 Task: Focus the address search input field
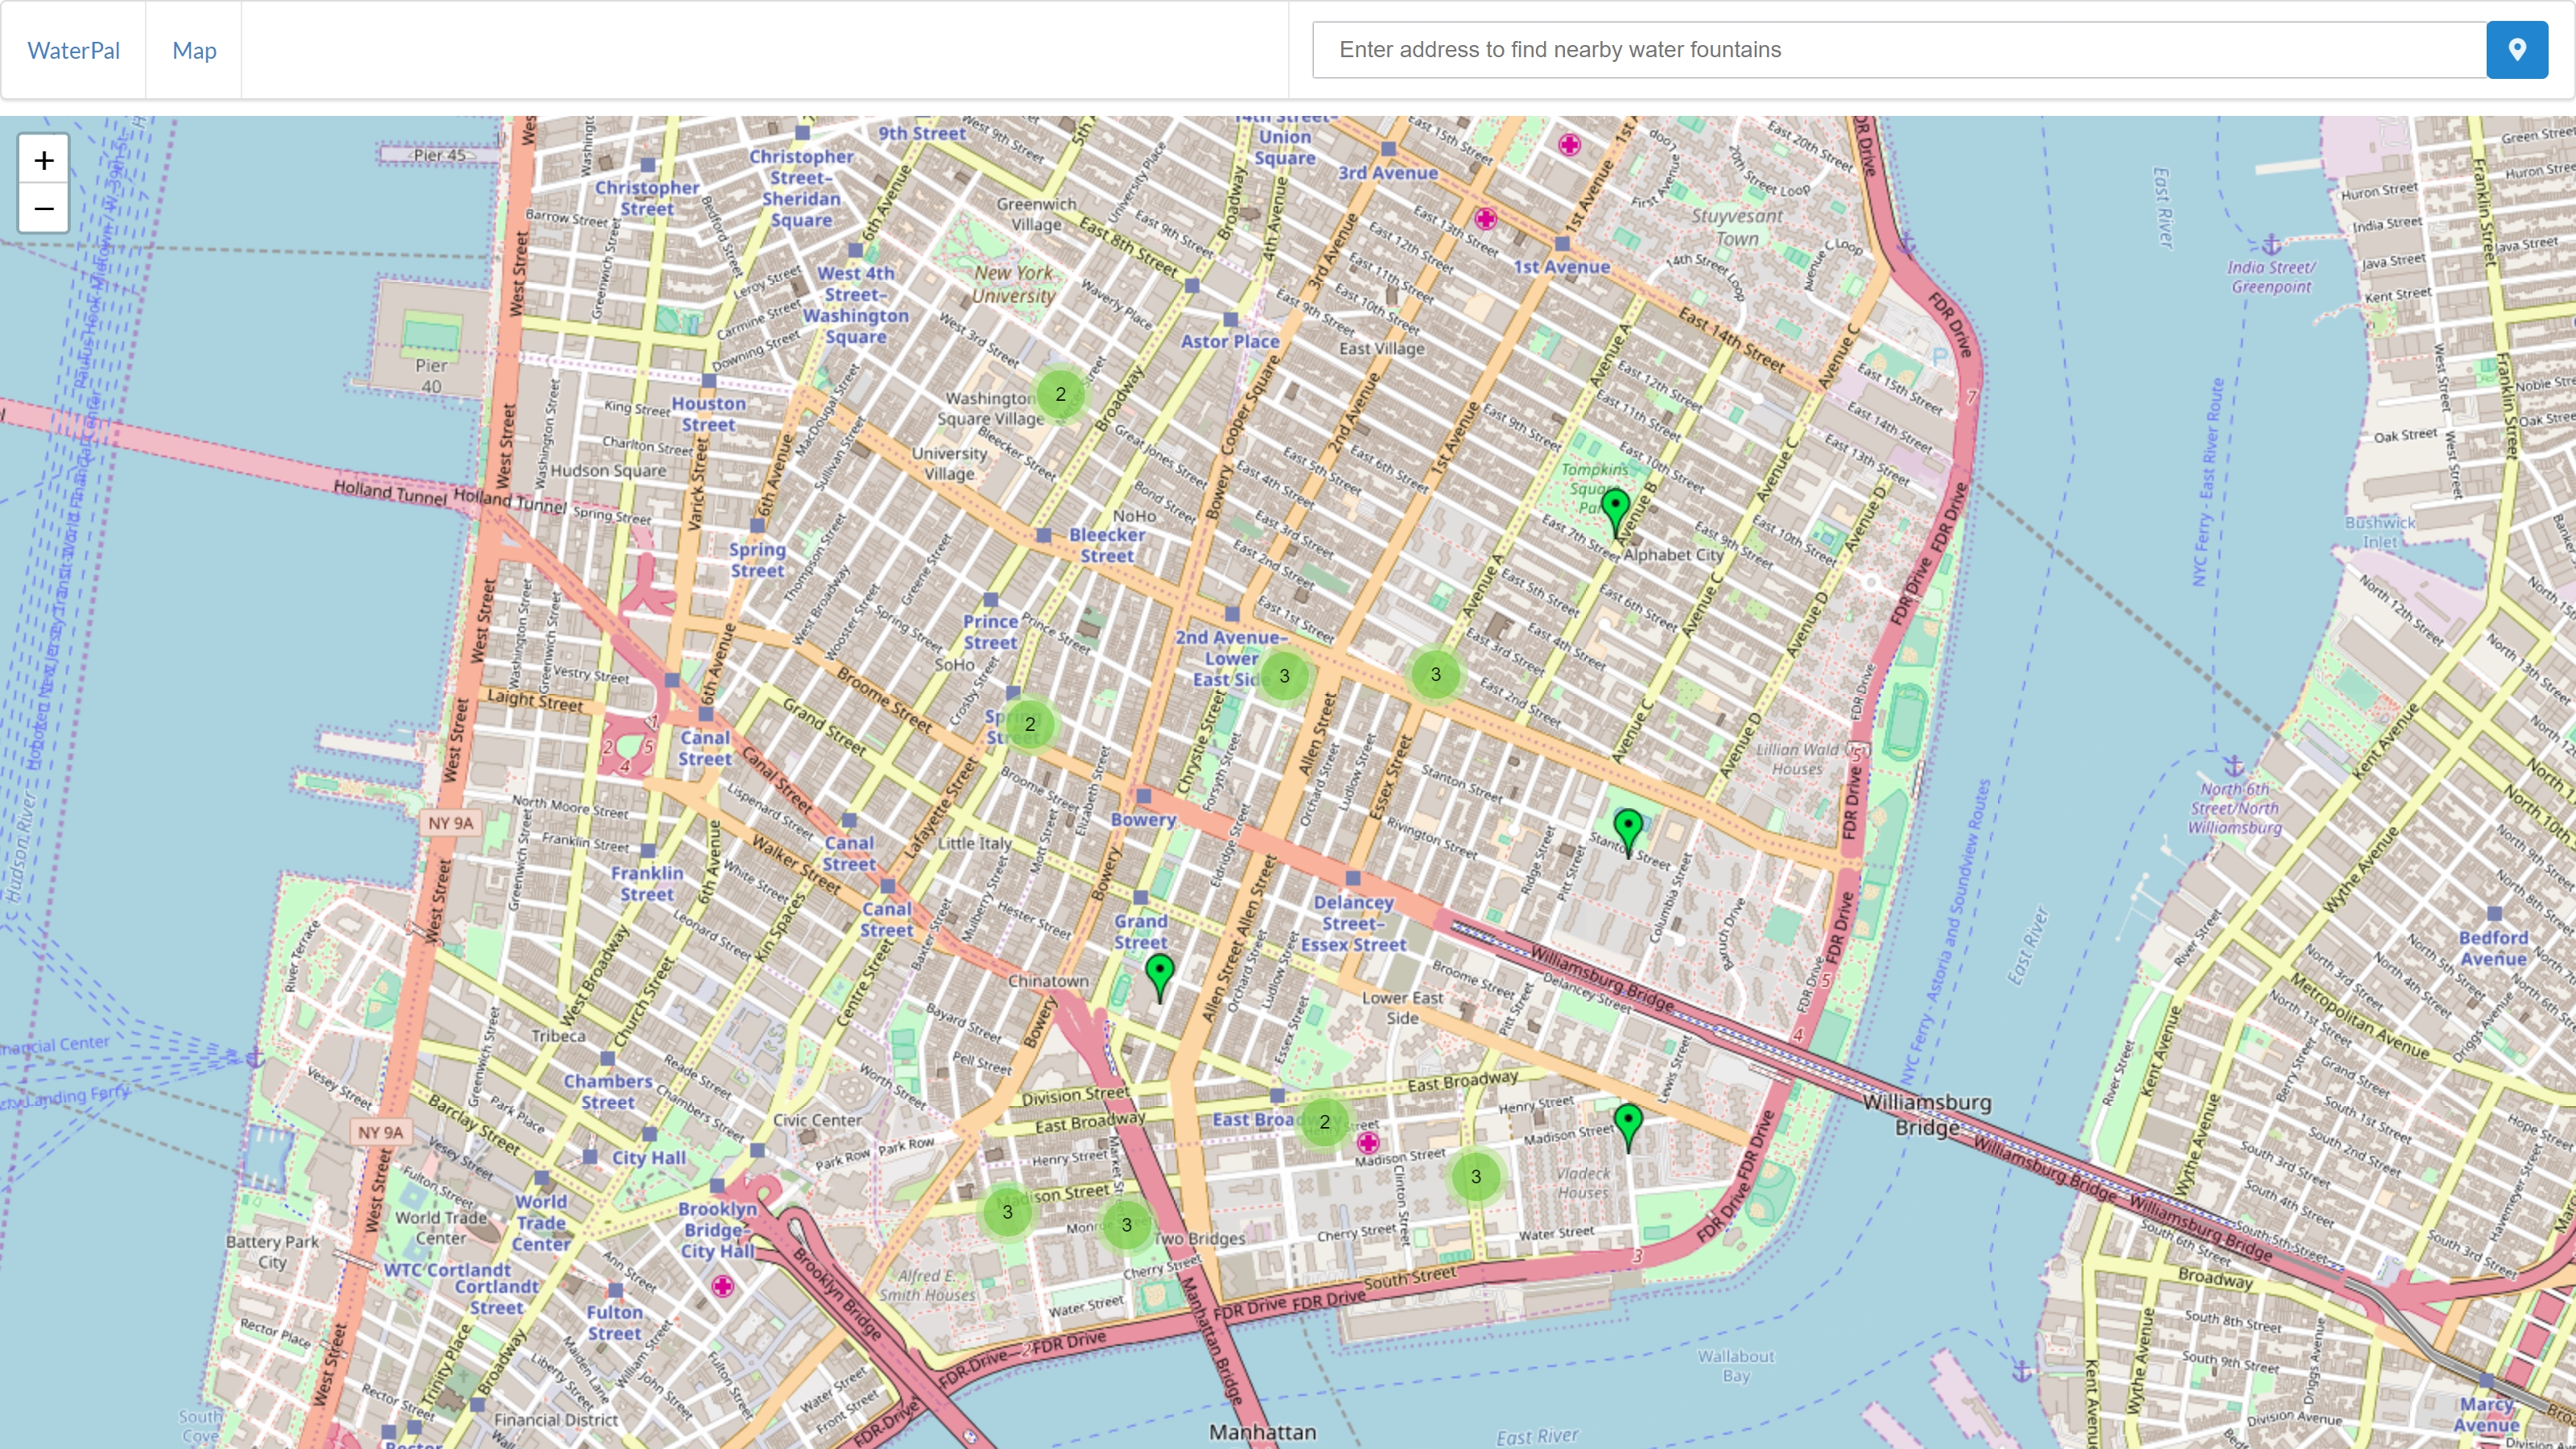click(x=1898, y=50)
